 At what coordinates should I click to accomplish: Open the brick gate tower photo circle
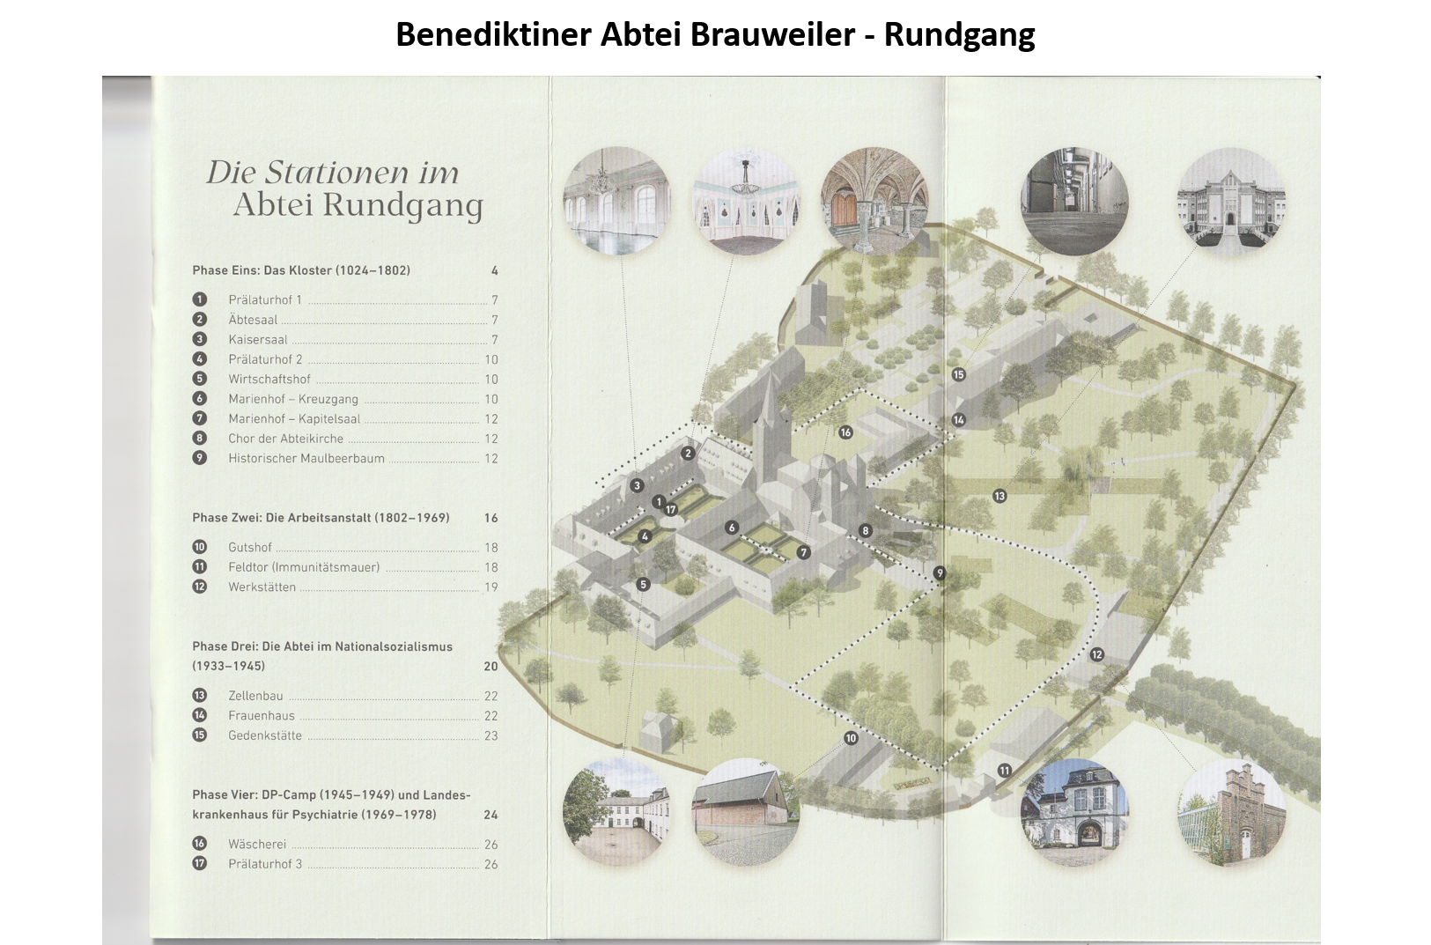coord(1231,812)
